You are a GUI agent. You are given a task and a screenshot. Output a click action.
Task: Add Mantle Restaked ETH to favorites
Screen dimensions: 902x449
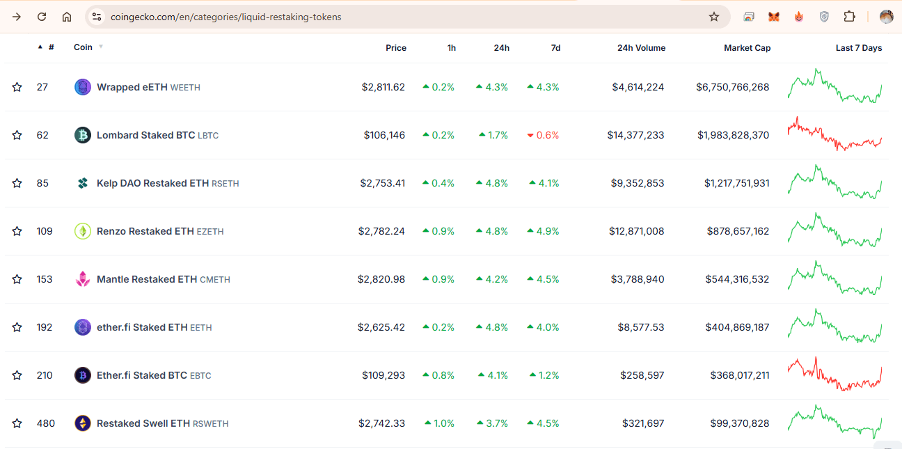(17, 279)
